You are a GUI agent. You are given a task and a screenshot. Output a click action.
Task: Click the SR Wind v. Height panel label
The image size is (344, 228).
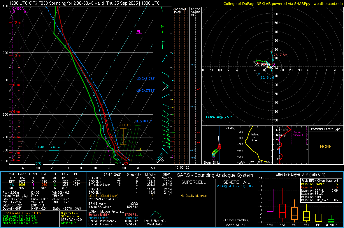tap(284, 132)
